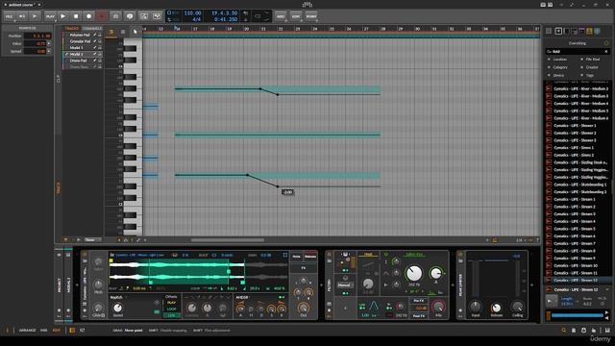Open the EDIT menu
The height and width of the screenshot is (346, 615).
[296, 16]
